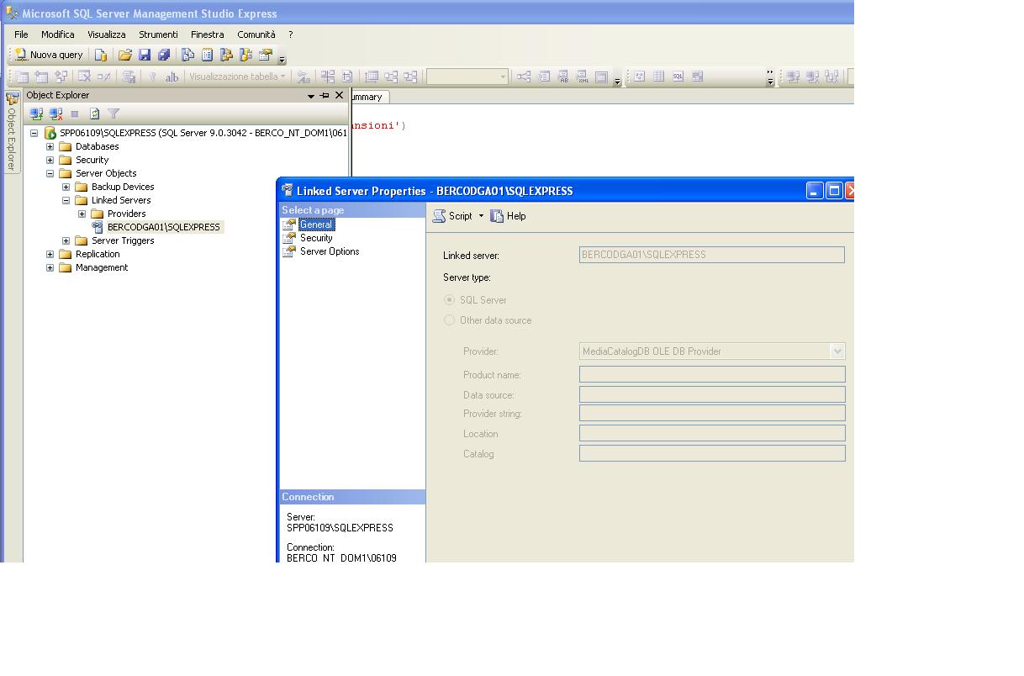The width and height of the screenshot is (1024, 676).
Task: Expand the Security folder in Object Explorer
Action: click(50, 160)
